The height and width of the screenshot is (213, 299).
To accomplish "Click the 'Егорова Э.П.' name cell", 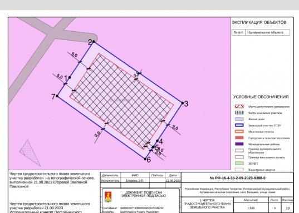I will click(x=135, y=181).
